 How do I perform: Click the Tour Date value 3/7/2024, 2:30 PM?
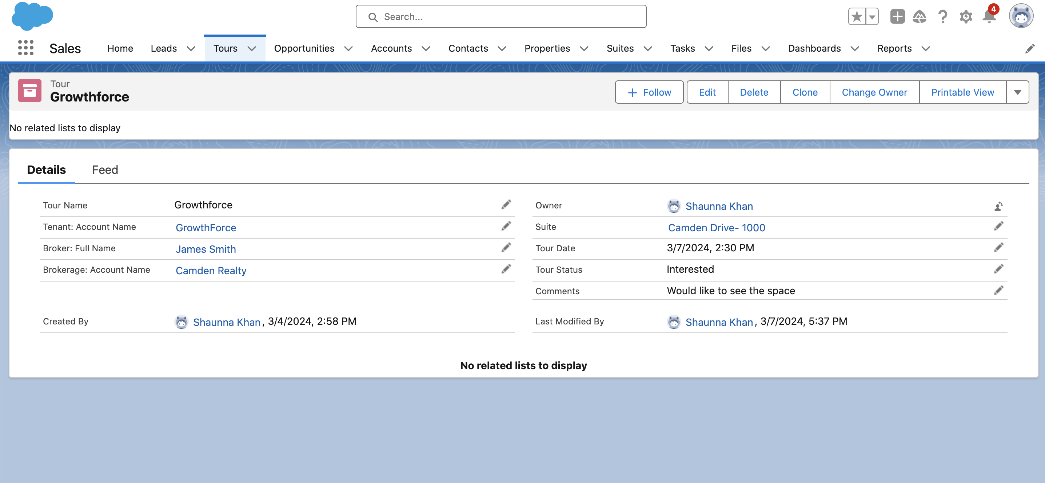point(710,247)
